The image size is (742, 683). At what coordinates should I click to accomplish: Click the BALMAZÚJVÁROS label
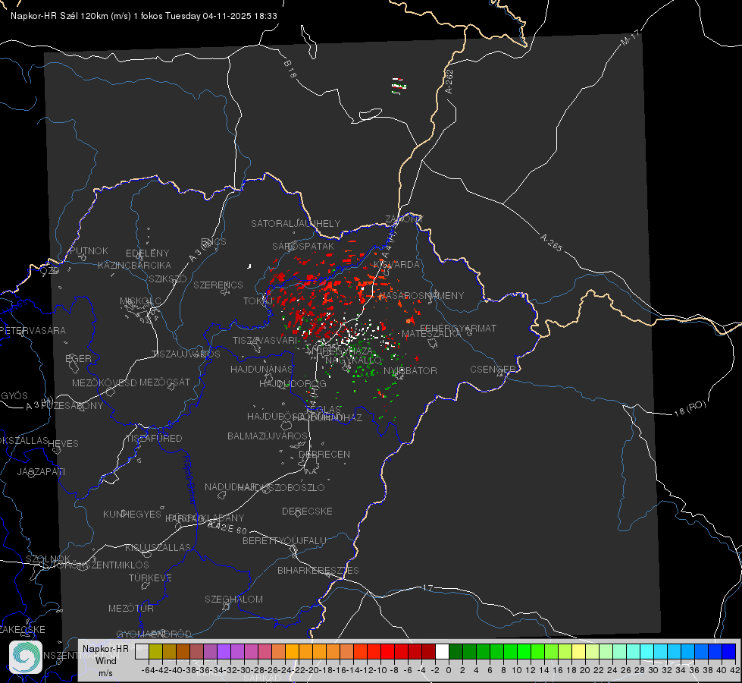click(268, 436)
